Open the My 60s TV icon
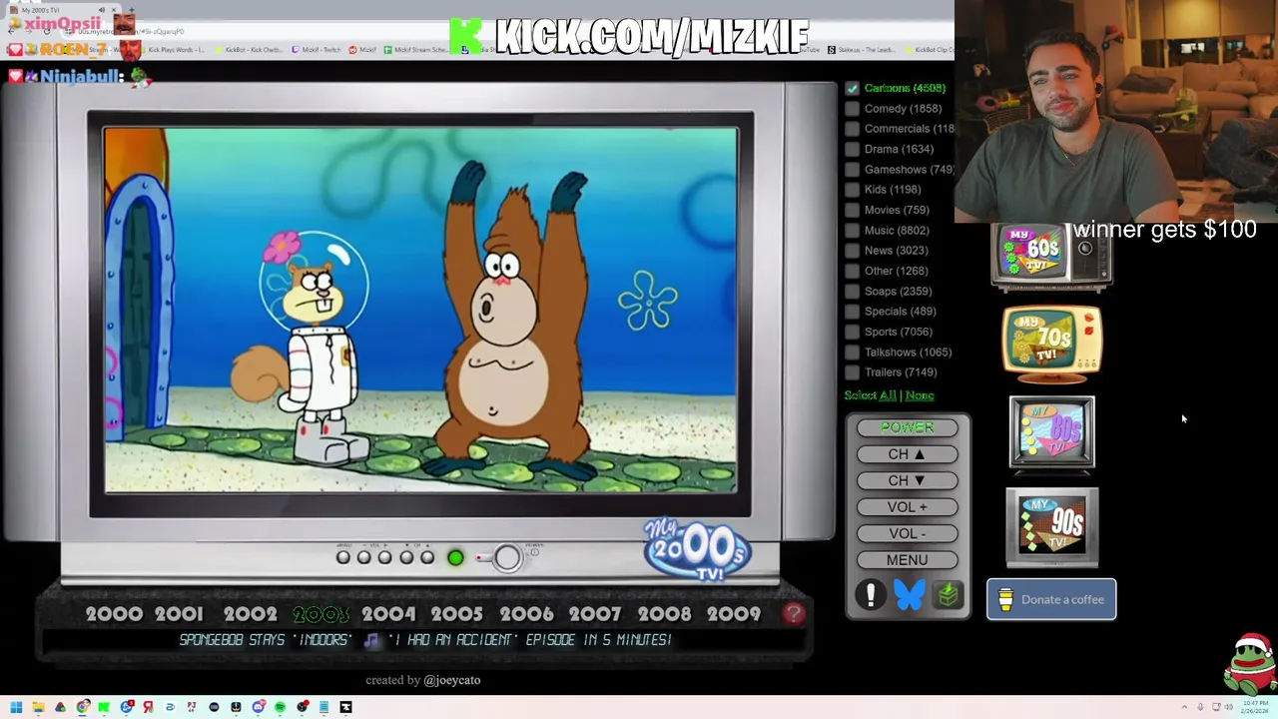 coord(1051,258)
